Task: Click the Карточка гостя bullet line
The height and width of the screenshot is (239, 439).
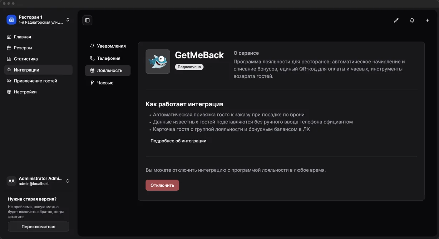Action: point(231,129)
